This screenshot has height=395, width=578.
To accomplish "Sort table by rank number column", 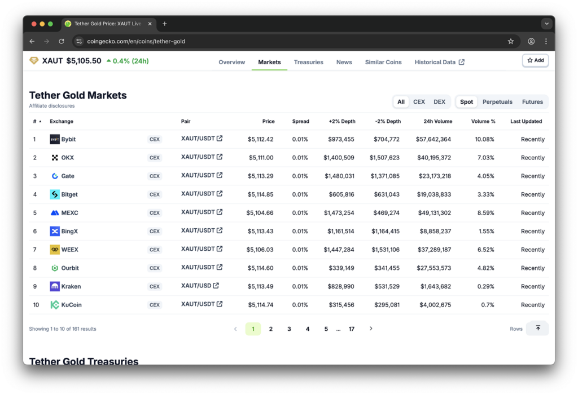I will pyautogui.click(x=37, y=122).
